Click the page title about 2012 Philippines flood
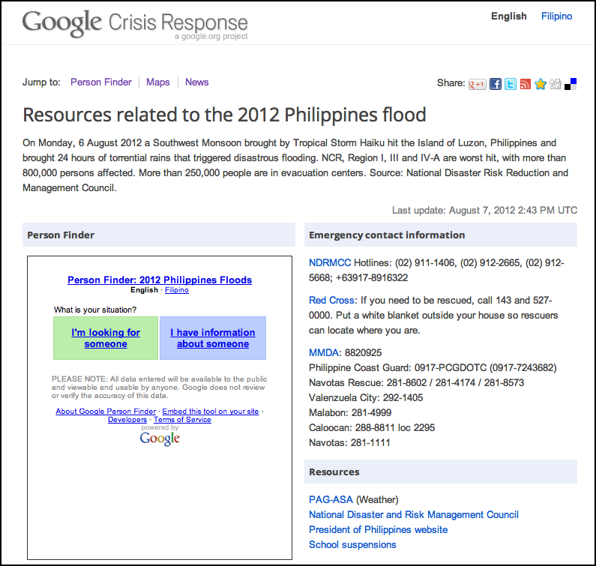 (x=224, y=115)
